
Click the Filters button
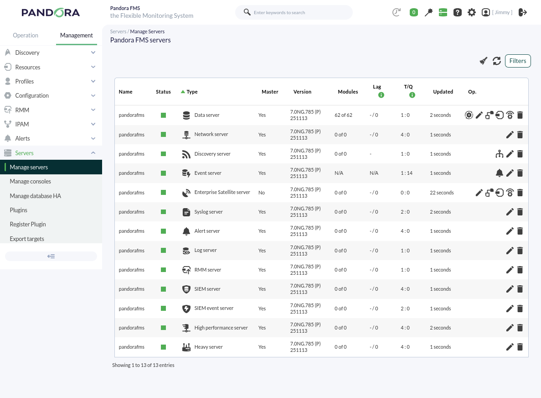518,61
